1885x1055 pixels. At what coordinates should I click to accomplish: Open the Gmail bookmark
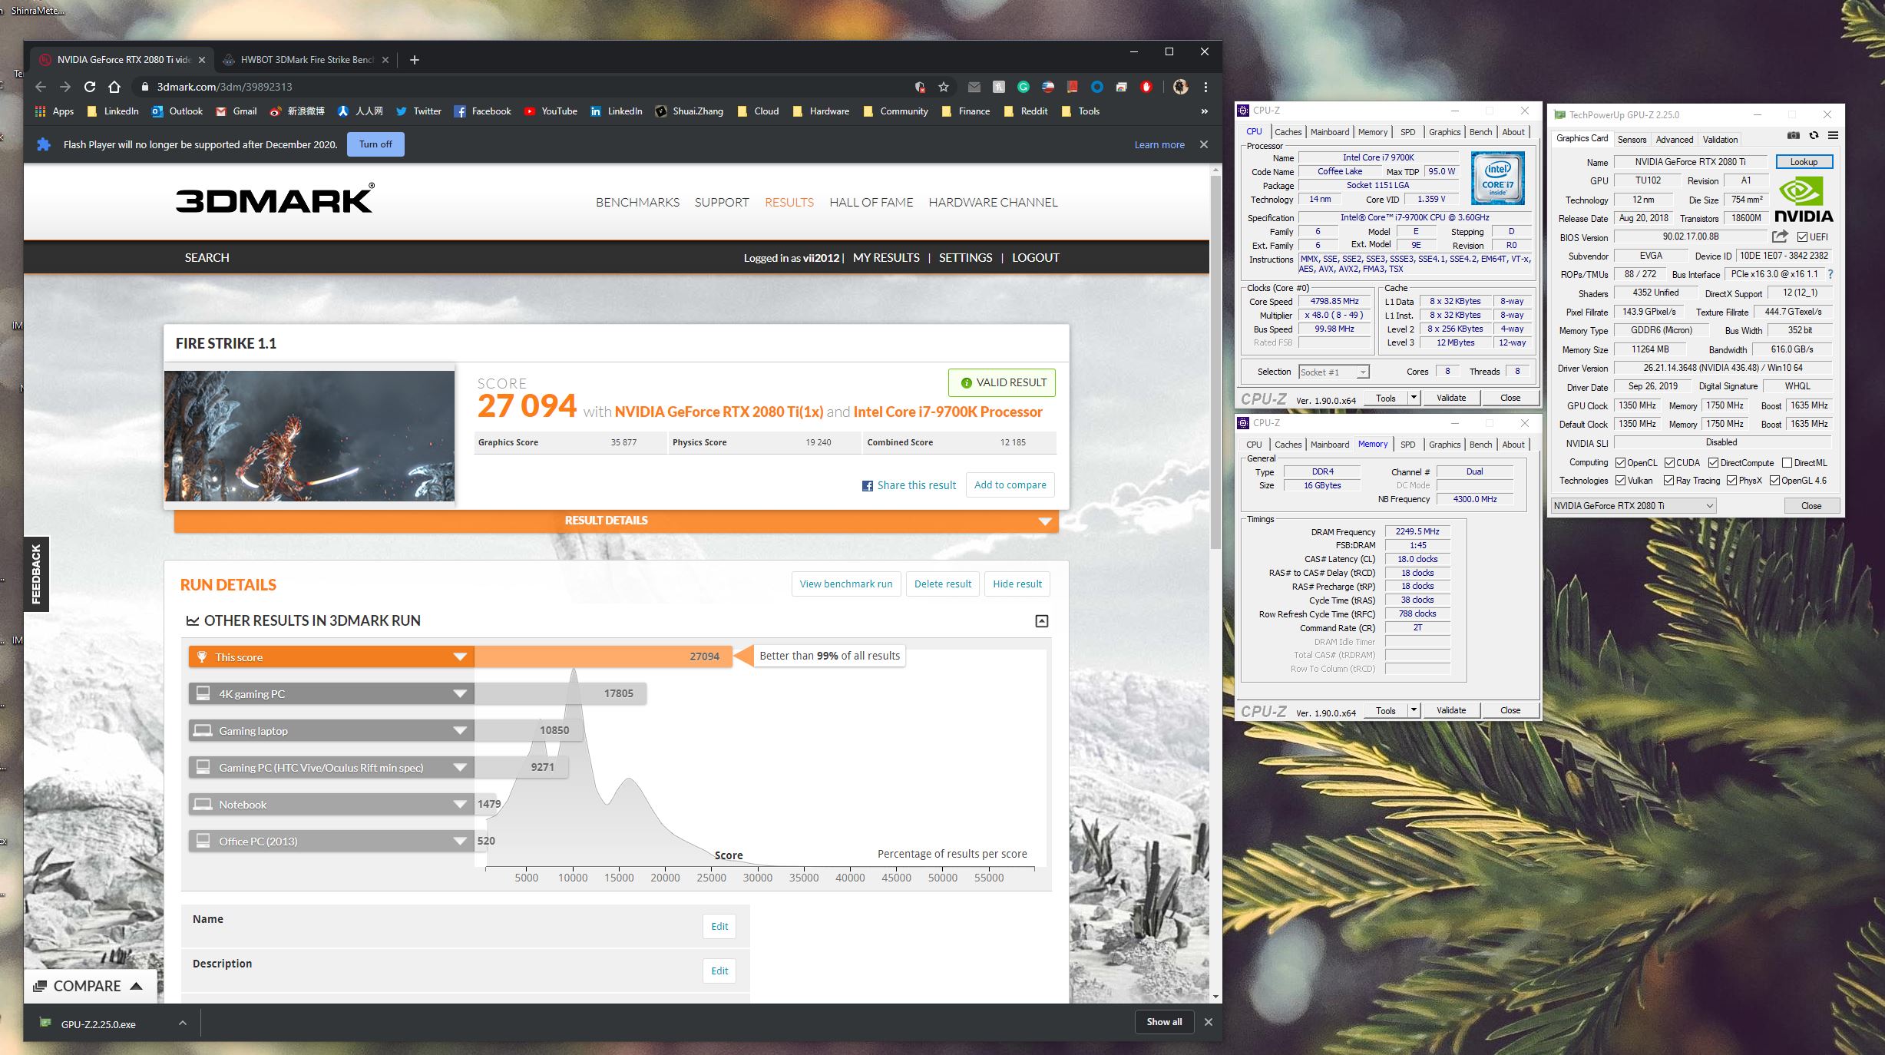[x=236, y=111]
